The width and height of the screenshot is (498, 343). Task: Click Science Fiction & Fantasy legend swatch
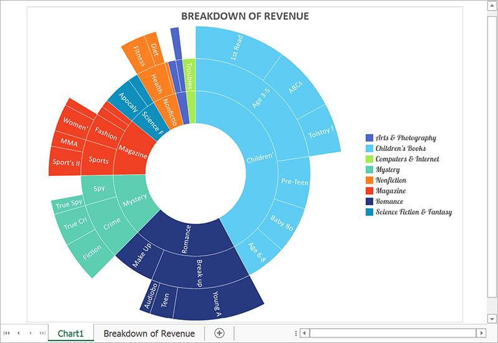369,212
